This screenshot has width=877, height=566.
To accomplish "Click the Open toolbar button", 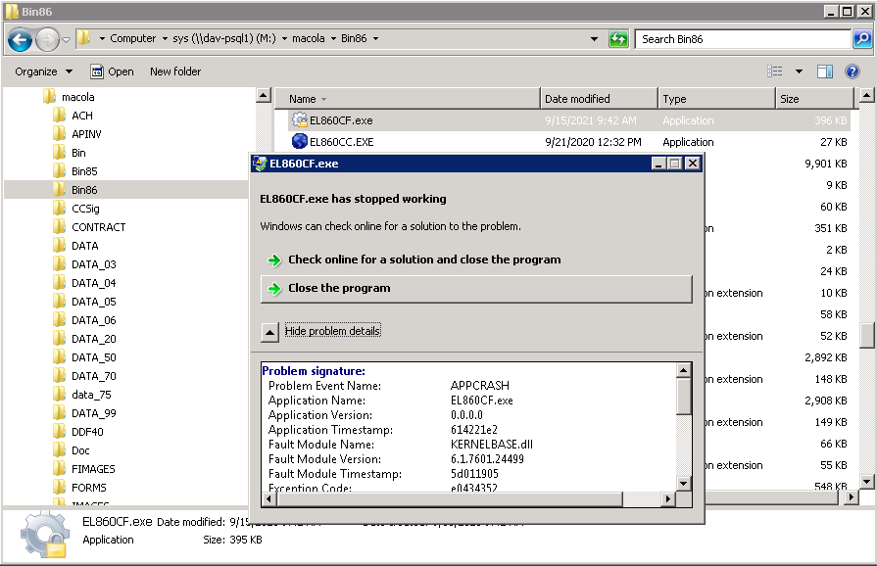I will click(113, 71).
